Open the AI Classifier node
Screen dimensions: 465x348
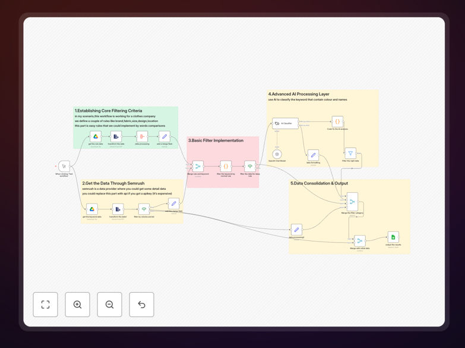[x=285, y=123]
